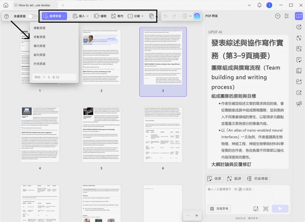Click the send message arrow button
Screen dimensions: 305x222
point(280,209)
